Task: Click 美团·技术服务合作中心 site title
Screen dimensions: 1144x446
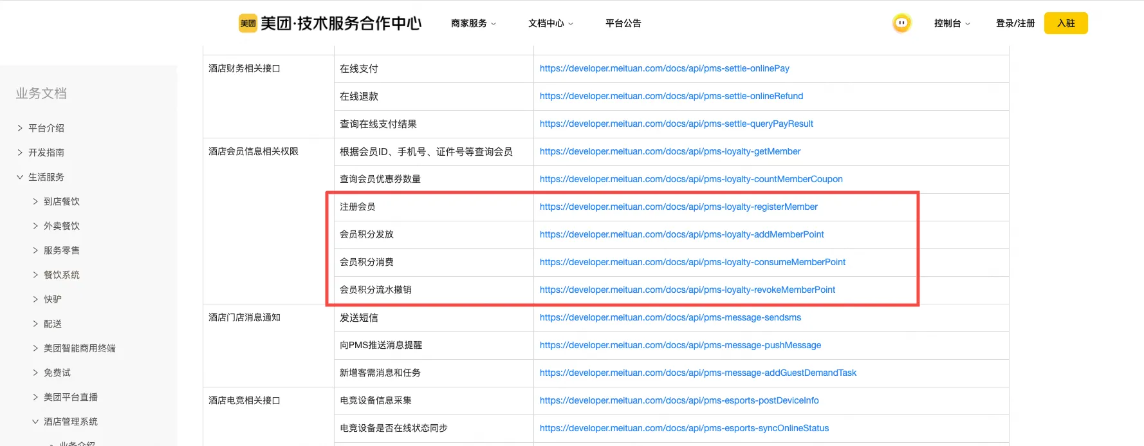Action: (341, 23)
